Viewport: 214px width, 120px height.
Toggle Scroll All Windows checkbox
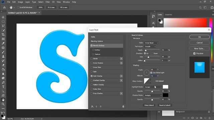pos(18,7)
